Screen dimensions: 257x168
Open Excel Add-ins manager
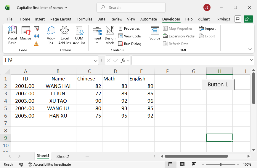coord(65,35)
